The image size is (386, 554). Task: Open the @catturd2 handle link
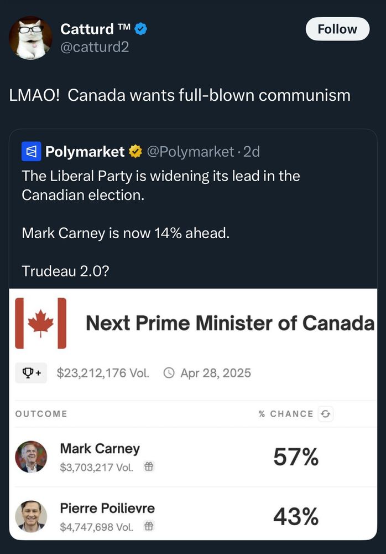pos(94,47)
